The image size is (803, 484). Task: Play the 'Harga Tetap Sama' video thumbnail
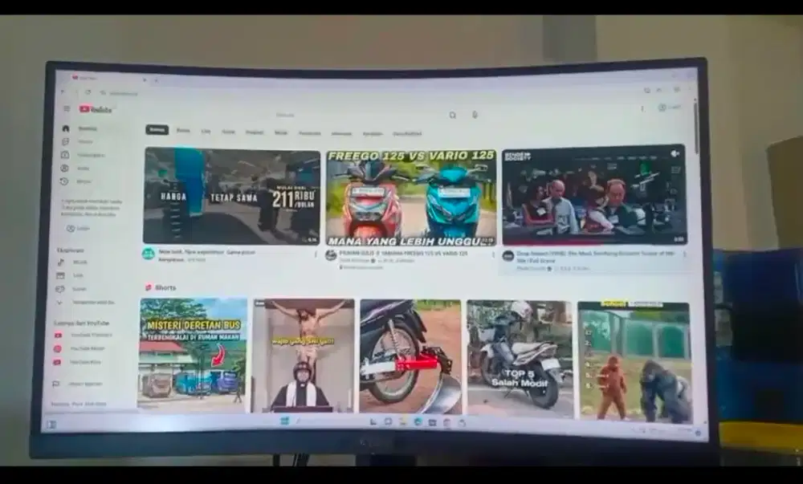[231, 196]
